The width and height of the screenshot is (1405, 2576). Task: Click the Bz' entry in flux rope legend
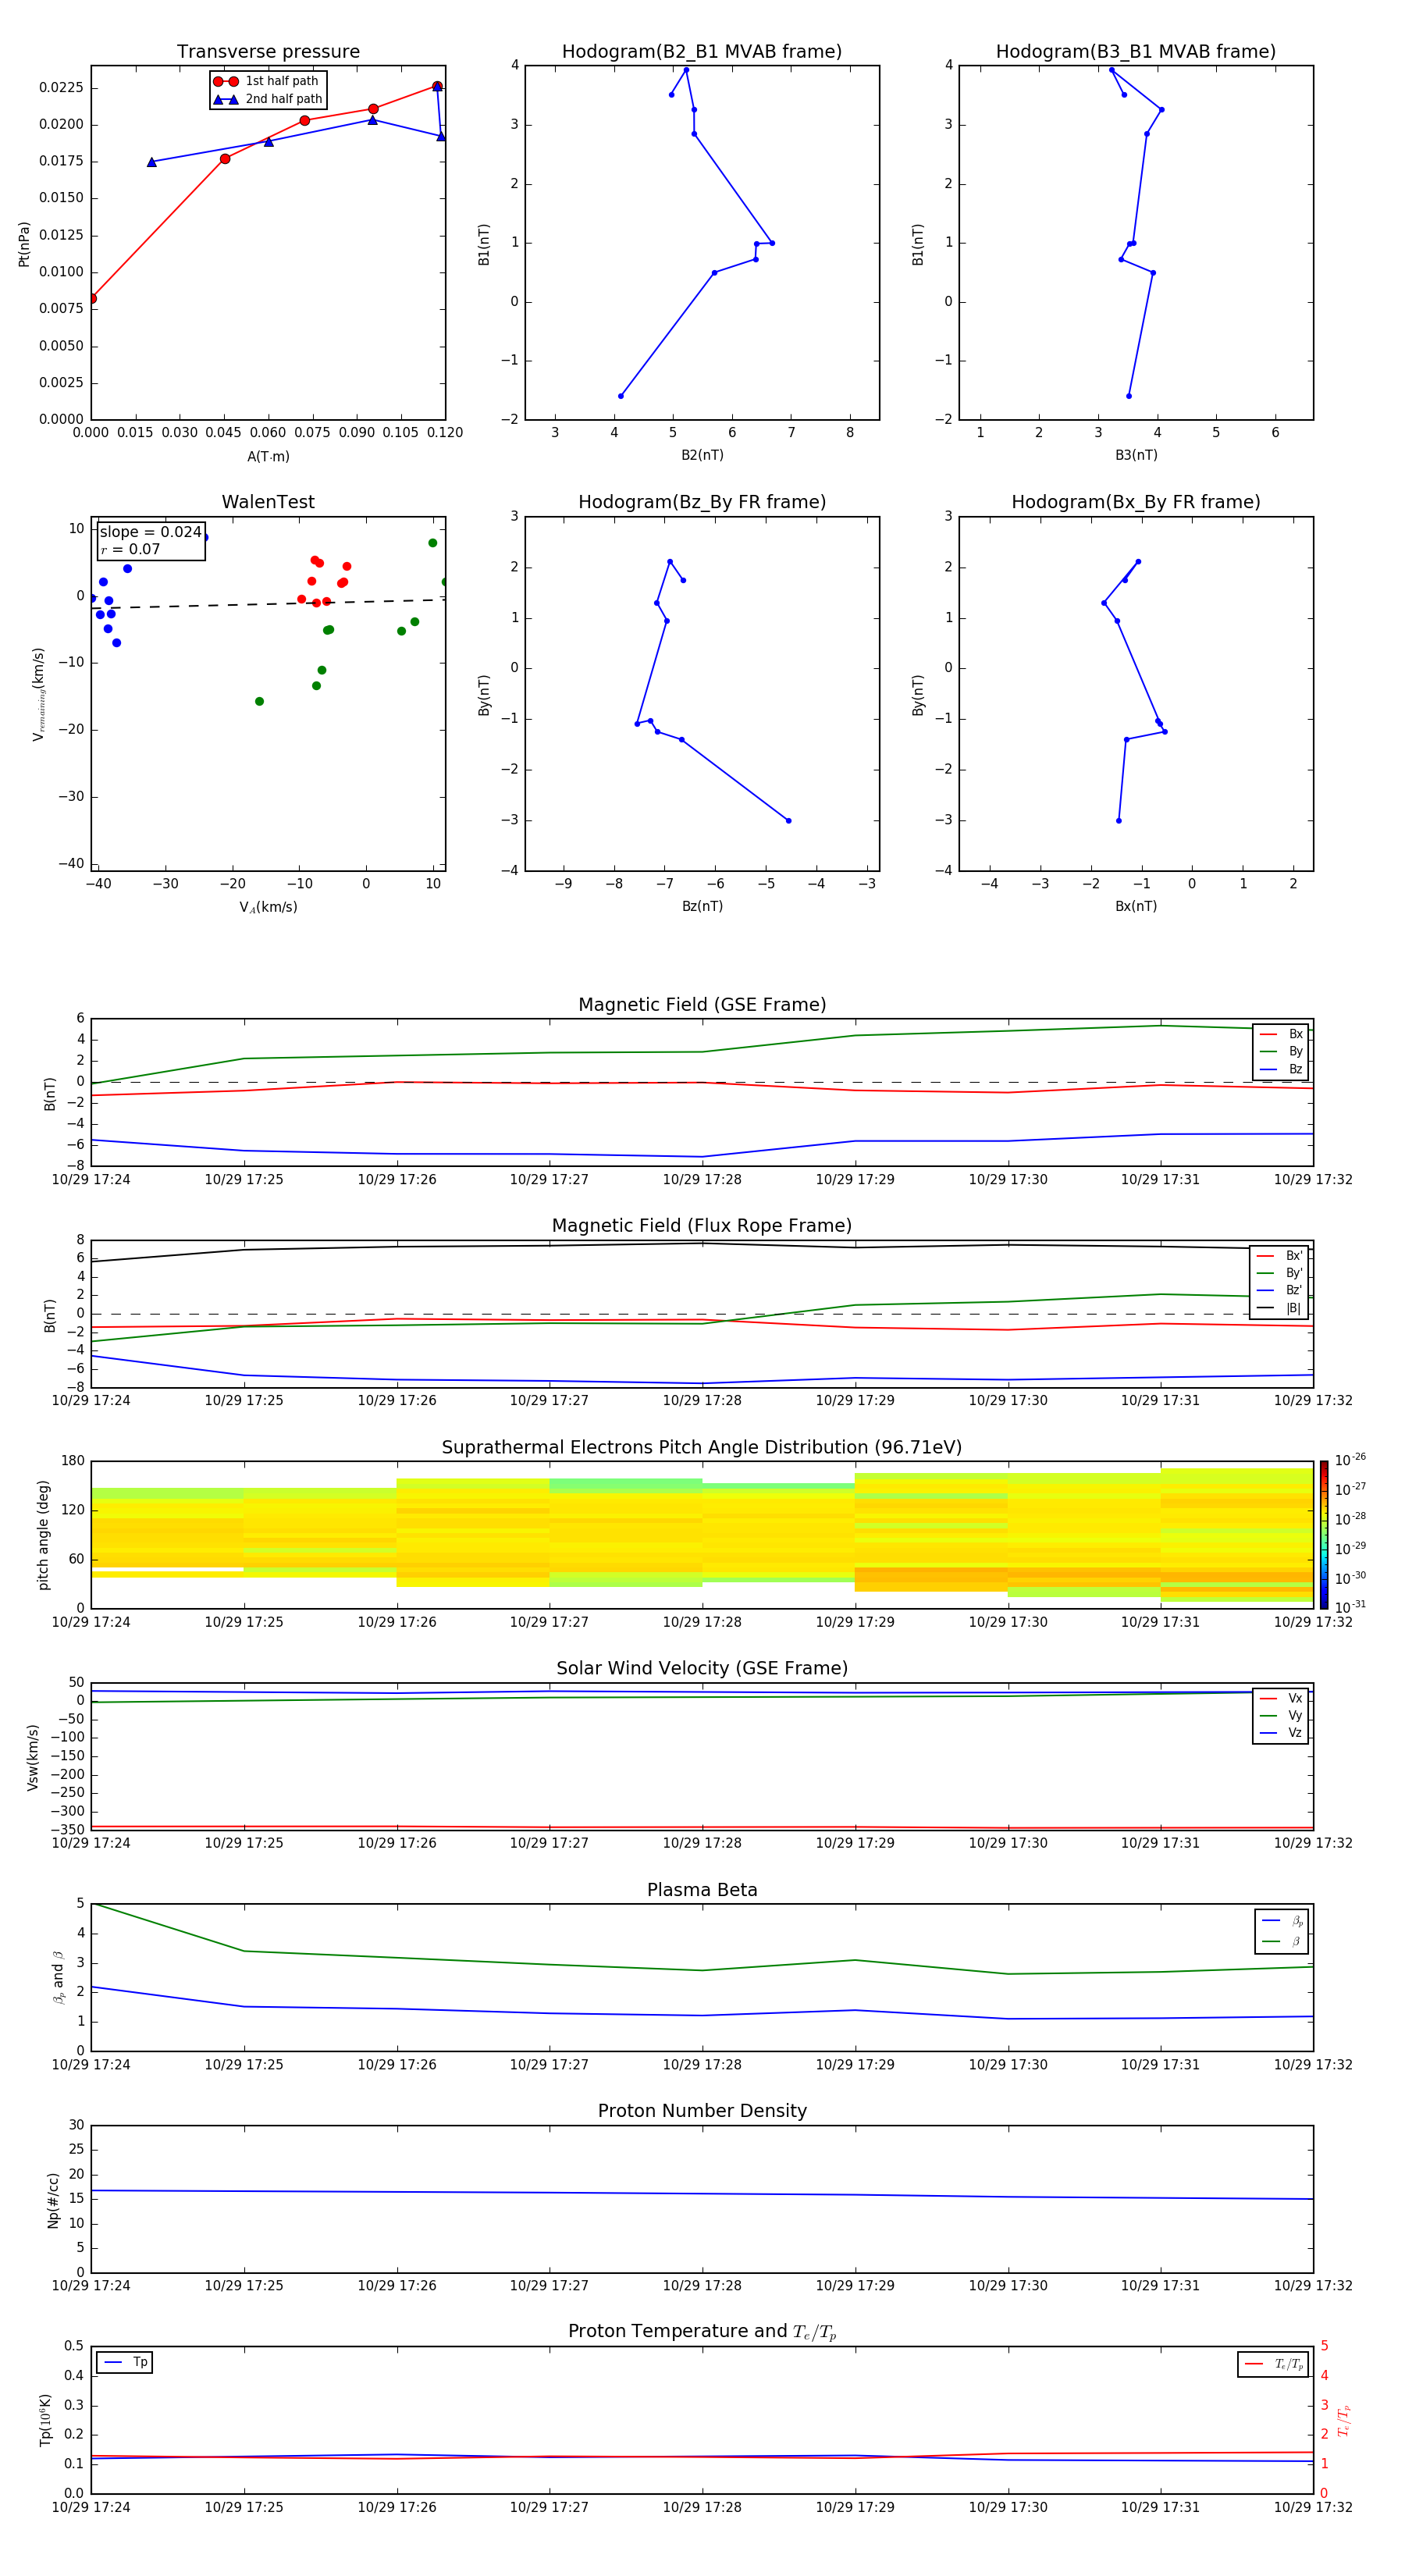click(x=1279, y=1290)
